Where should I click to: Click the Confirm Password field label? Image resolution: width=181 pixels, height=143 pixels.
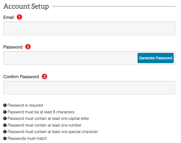pyautogui.click(x=21, y=77)
